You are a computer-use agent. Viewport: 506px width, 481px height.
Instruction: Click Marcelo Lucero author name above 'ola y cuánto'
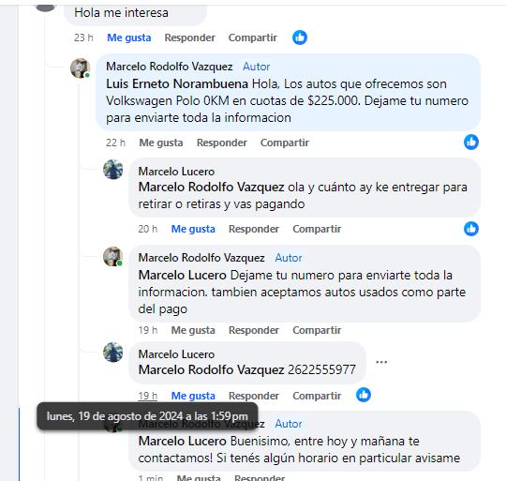(176, 172)
